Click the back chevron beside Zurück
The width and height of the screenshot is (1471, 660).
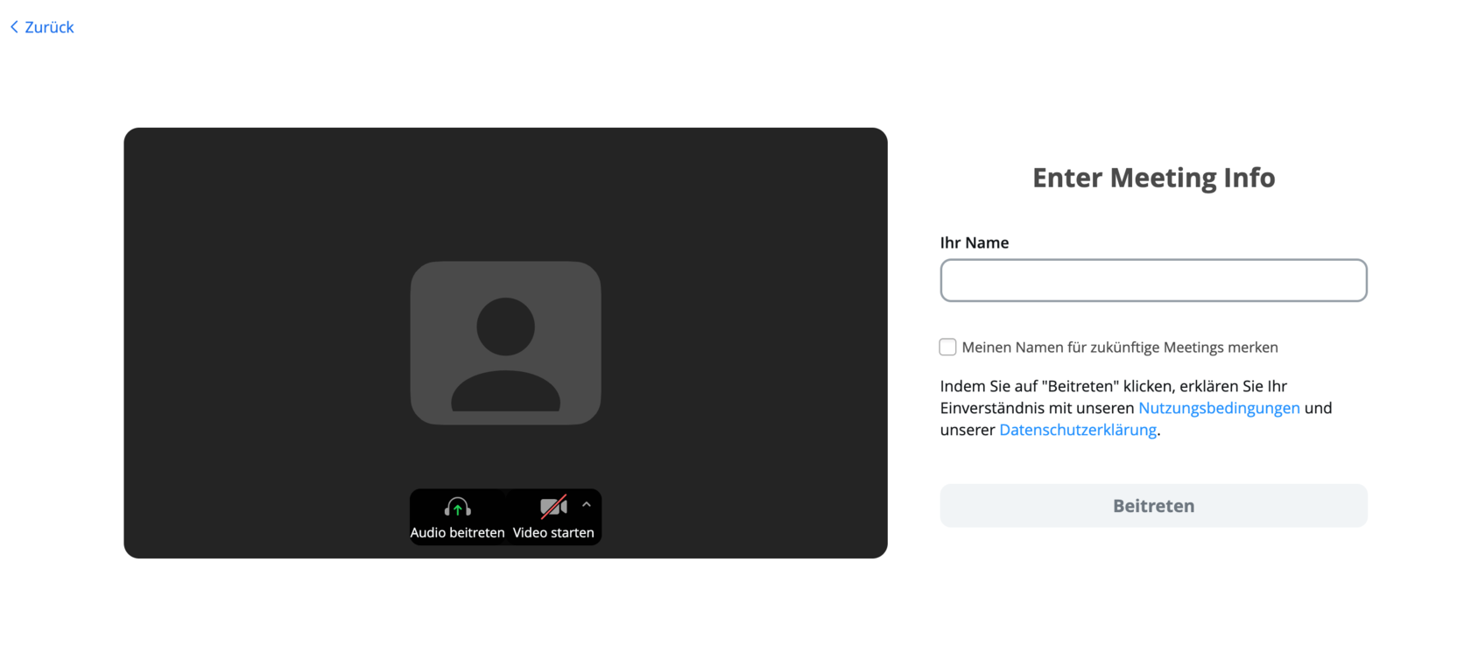14,27
